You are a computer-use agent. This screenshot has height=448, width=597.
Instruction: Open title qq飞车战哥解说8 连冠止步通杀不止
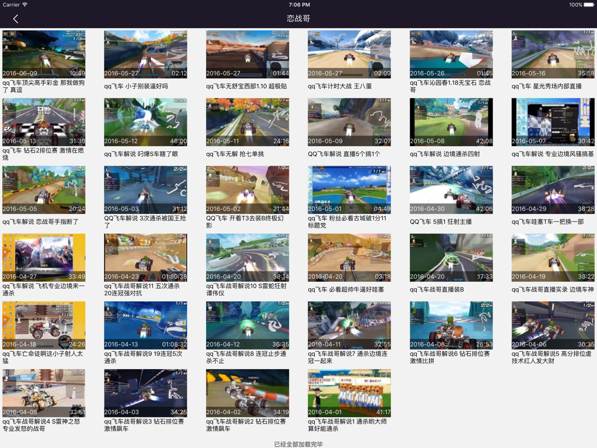(246, 357)
